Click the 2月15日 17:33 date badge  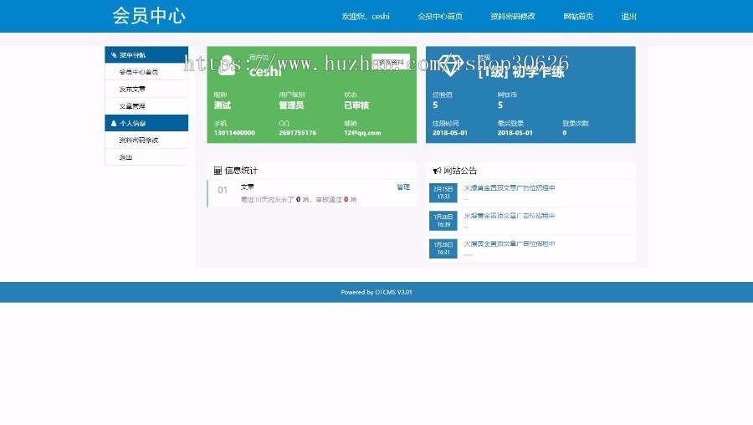[x=443, y=192]
